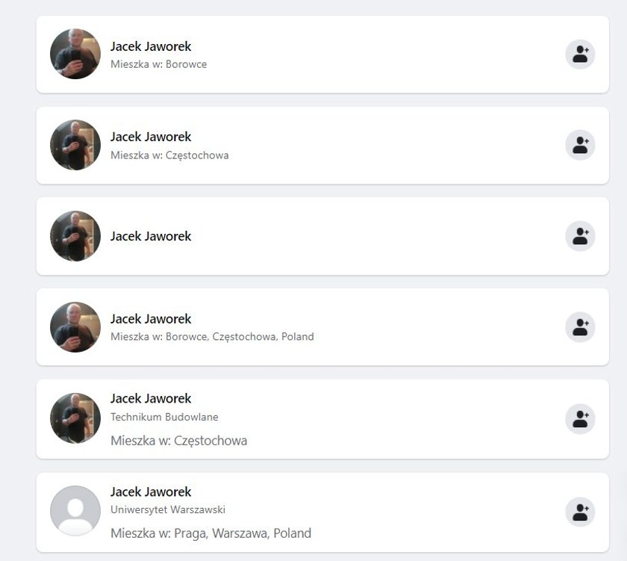The width and height of the screenshot is (627, 561).
Task: Open name link above 'Technikum Budowlane'
Action: [151, 399]
